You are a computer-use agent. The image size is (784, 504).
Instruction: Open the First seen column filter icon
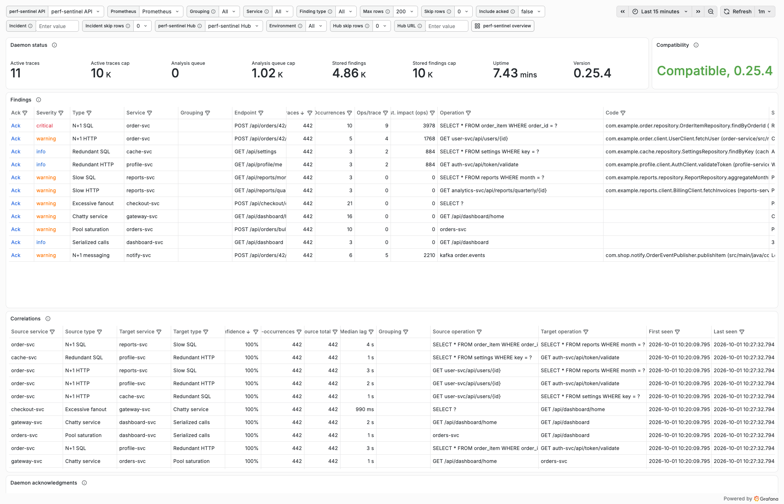pos(677,332)
